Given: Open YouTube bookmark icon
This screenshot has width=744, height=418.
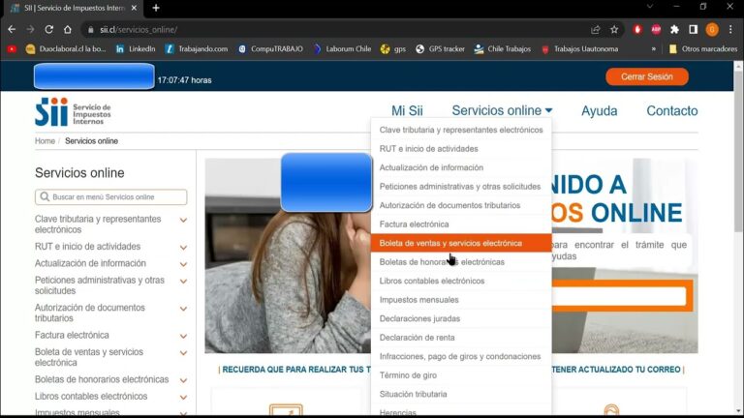Looking at the screenshot, I should pyautogui.click(x=12, y=48).
